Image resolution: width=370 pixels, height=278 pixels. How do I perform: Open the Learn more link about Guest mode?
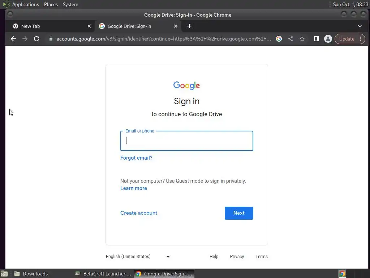134,188
